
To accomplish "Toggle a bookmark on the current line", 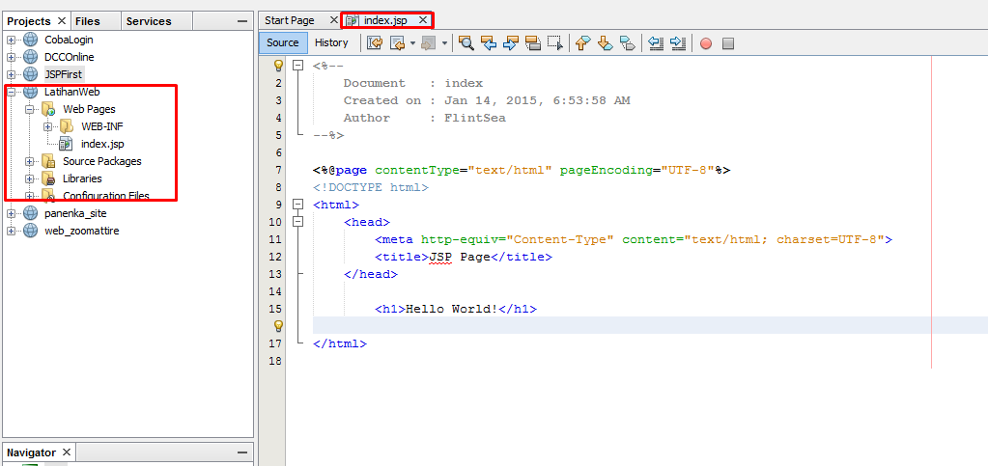I will pos(627,42).
